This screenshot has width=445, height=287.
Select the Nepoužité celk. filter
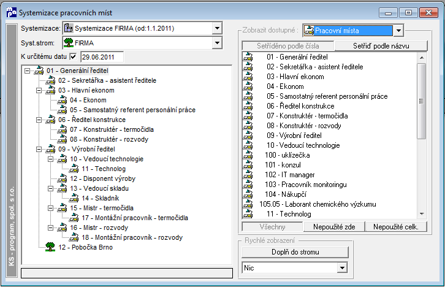pyautogui.click(x=396, y=227)
